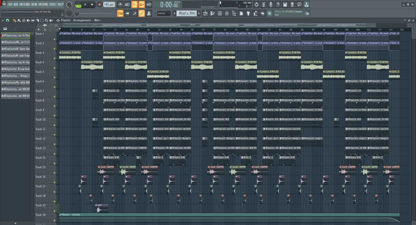Select the Zoom magnifier tool in playlist
The width and height of the screenshot is (416, 225).
[46, 20]
